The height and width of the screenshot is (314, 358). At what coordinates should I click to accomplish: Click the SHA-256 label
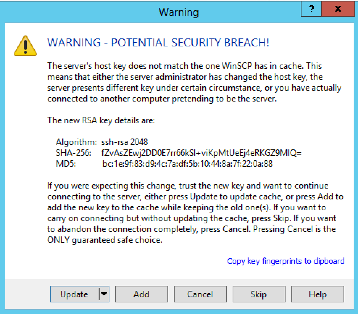(73, 153)
